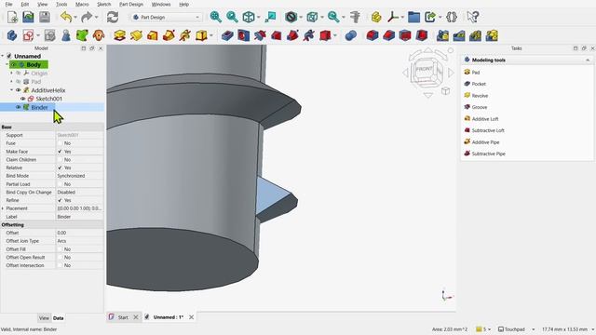This screenshot has height=335, width=596.
Task: Toggle visibility eye of Pad
Action: [x=19, y=82]
